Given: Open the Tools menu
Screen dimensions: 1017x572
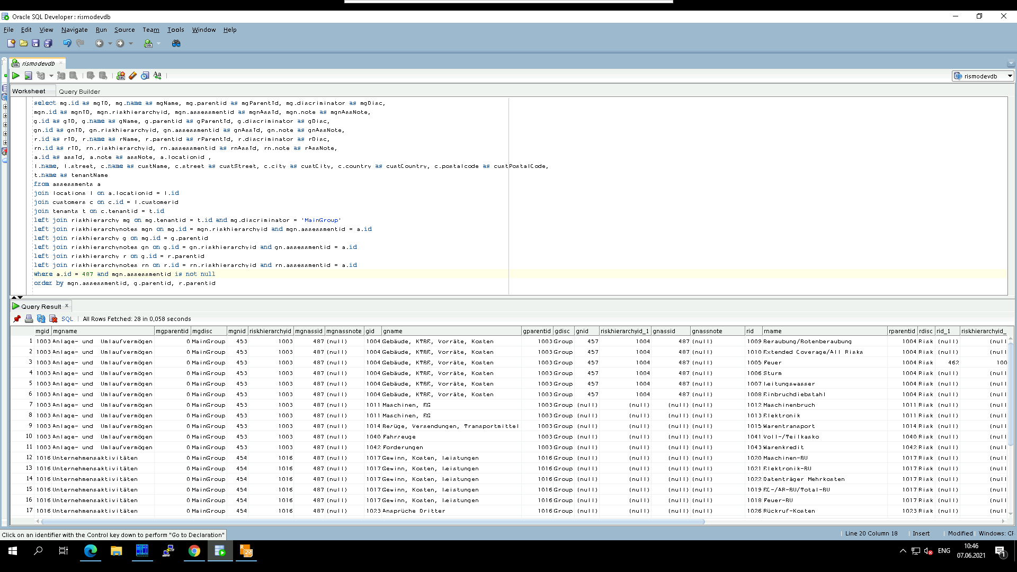Looking at the screenshot, I should [x=175, y=30].
